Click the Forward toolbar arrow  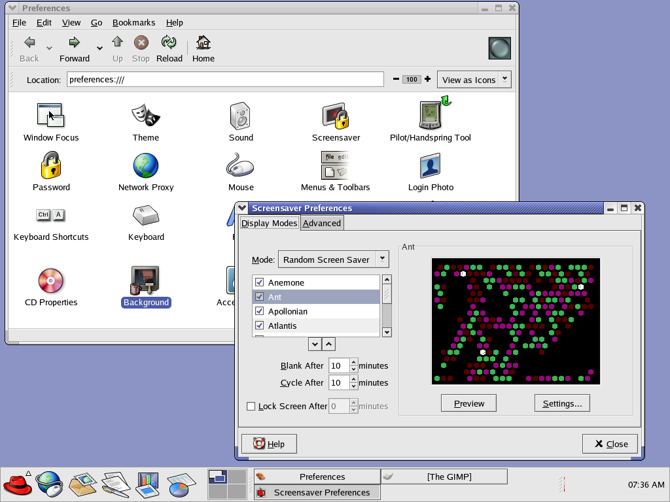coord(75,42)
